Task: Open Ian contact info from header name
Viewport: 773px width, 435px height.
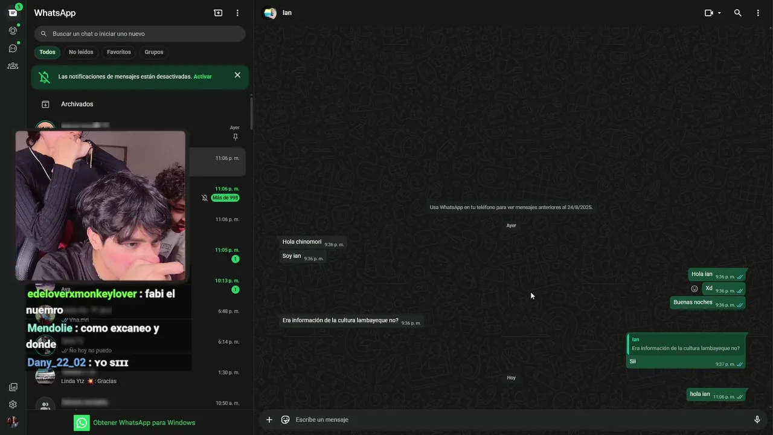Action: point(287,13)
